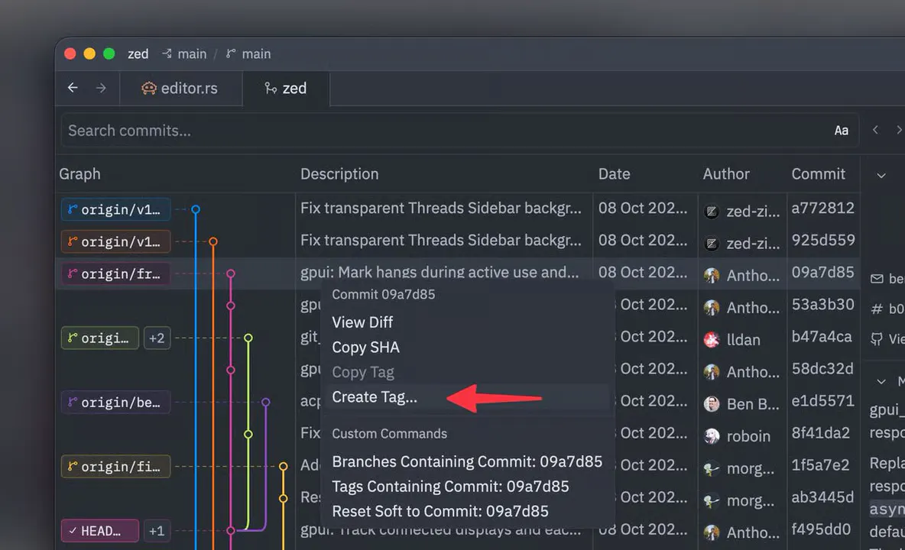This screenshot has height=550, width=905.
Task: Collapse the chevron beside the Commit column
Action: (x=881, y=175)
